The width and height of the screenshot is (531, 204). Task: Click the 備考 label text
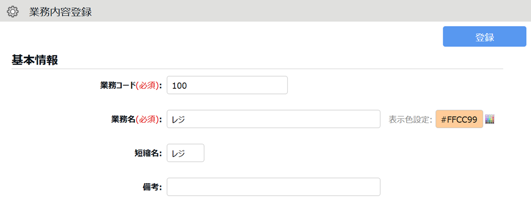pyautogui.click(x=149, y=187)
